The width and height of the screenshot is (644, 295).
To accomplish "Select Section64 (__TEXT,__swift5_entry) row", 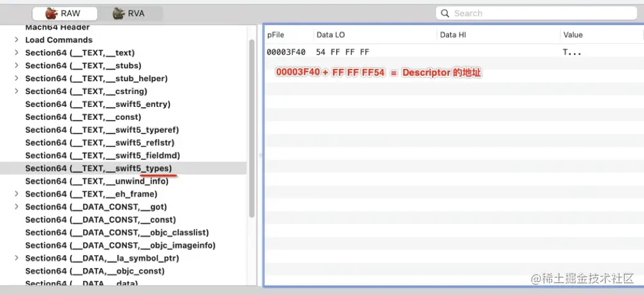I will (123, 104).
